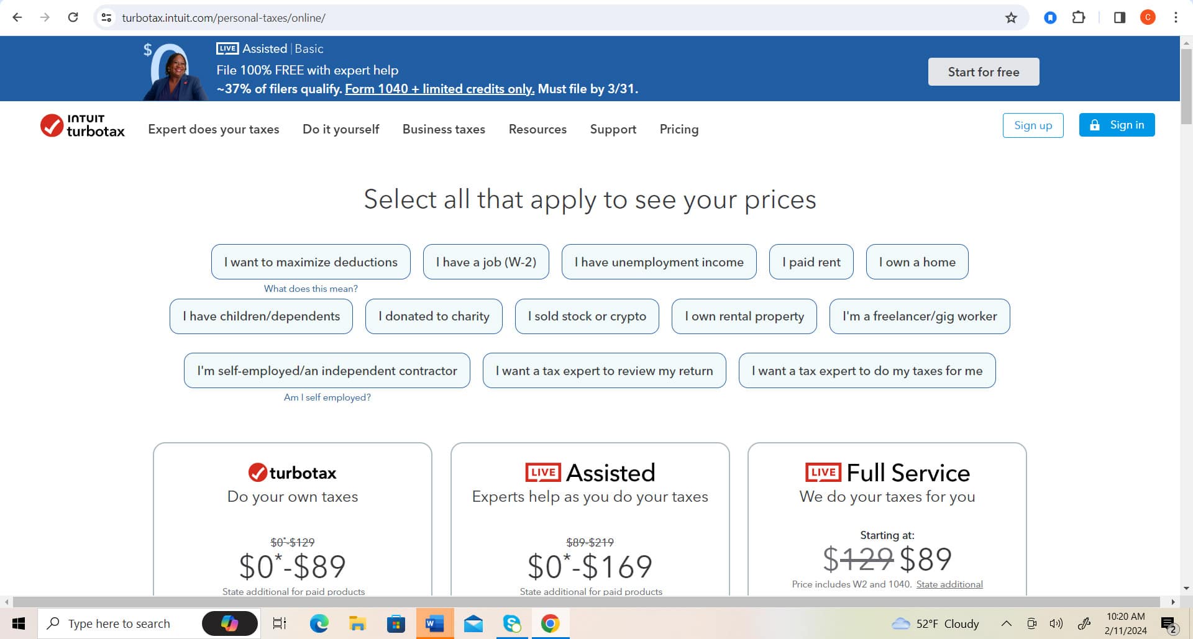Open the notifications center icon
The image size is (1193, 639).
[1168, 624]
